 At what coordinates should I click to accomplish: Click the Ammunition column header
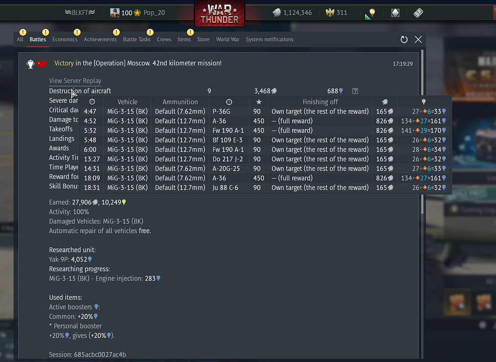180,102
